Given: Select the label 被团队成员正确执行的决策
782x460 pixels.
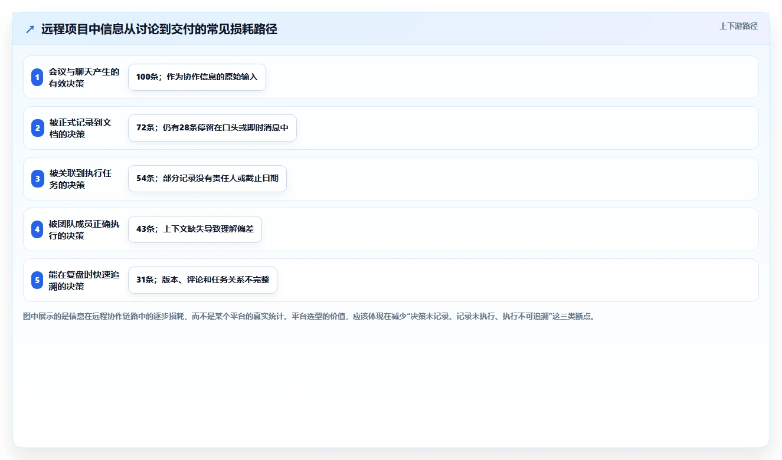Looking at the screenshot, I should pyautogui.click(x=84, y=229).
